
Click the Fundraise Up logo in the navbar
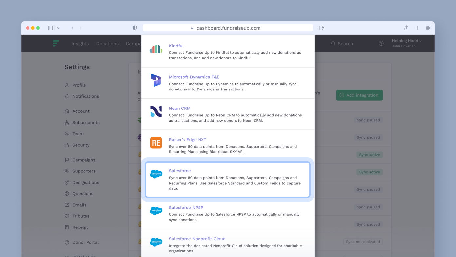point(56,43)
